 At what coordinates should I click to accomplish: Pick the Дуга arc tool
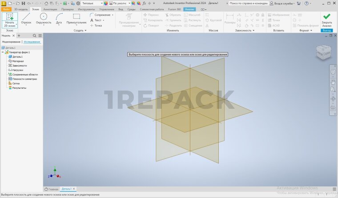click(59, 18)
